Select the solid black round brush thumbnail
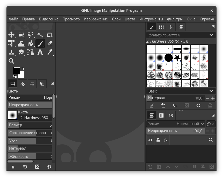The image size is (223, 178). [168, 58]
